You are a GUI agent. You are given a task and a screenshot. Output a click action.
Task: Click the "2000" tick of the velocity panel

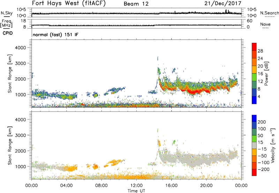(x=20, y=151)
